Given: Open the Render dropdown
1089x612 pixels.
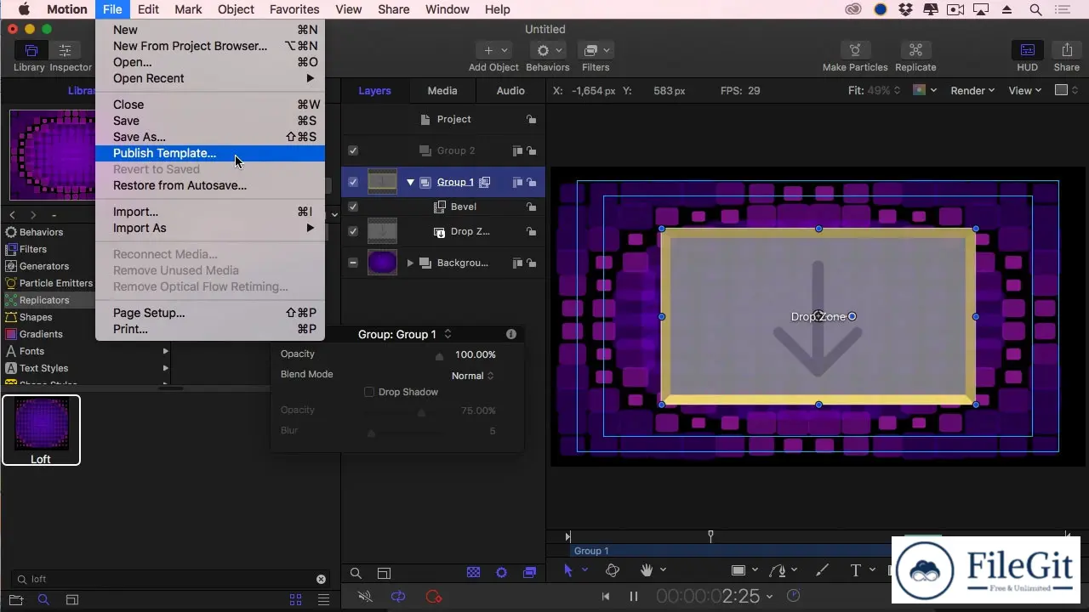Looking at the screenshot, I should point(972,90).
